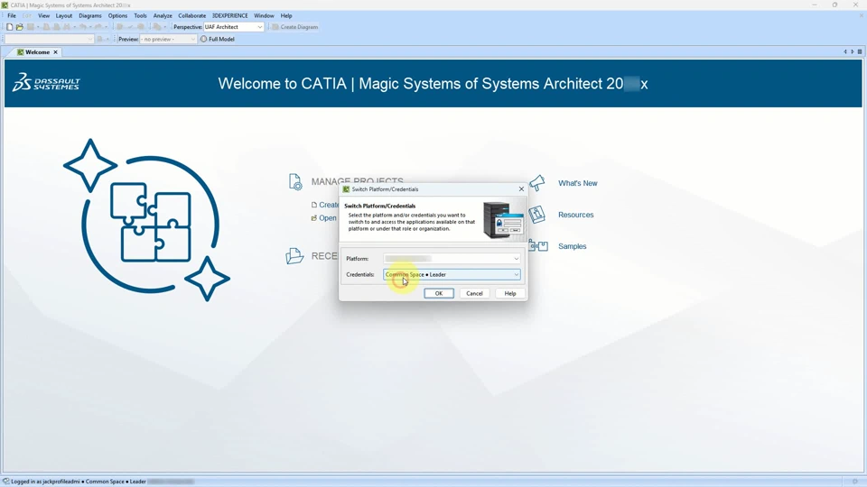Screen dimensions: 867x487
Task: Click the logged-in user status bar text
Action: coord(79,482)
